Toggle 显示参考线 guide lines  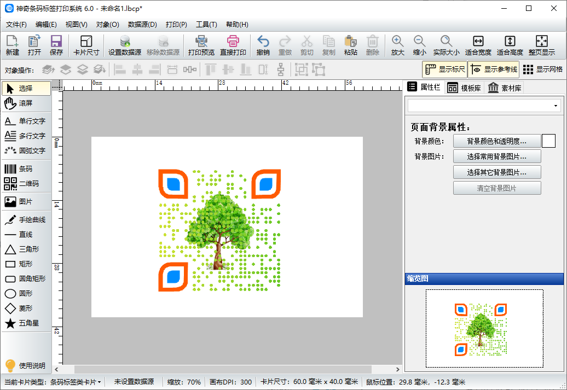pos(494,69)
